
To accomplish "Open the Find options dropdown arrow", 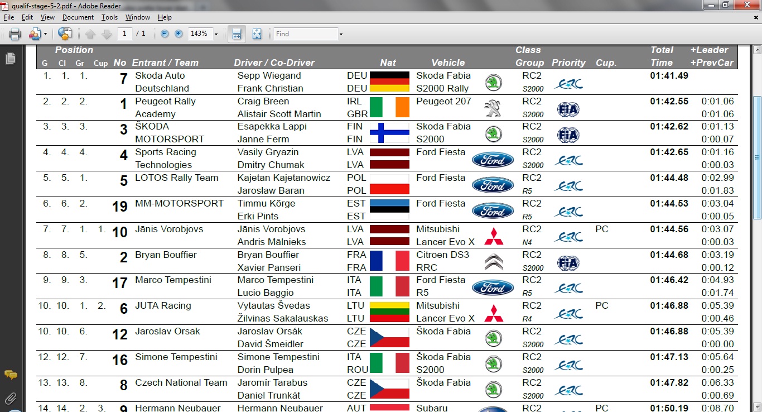I will (341, 34).
